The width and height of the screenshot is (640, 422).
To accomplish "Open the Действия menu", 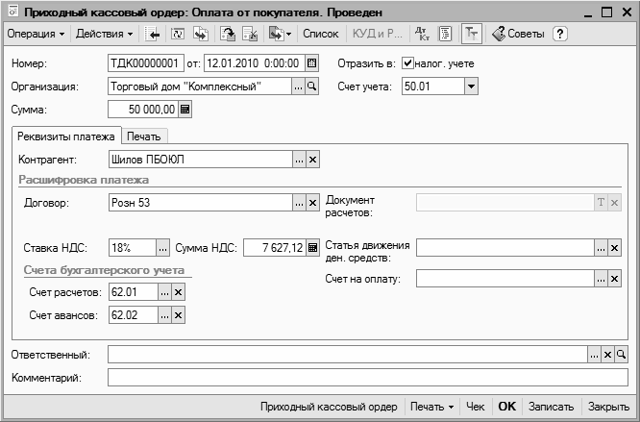I will pyautogui.click(x=105, y=34).
